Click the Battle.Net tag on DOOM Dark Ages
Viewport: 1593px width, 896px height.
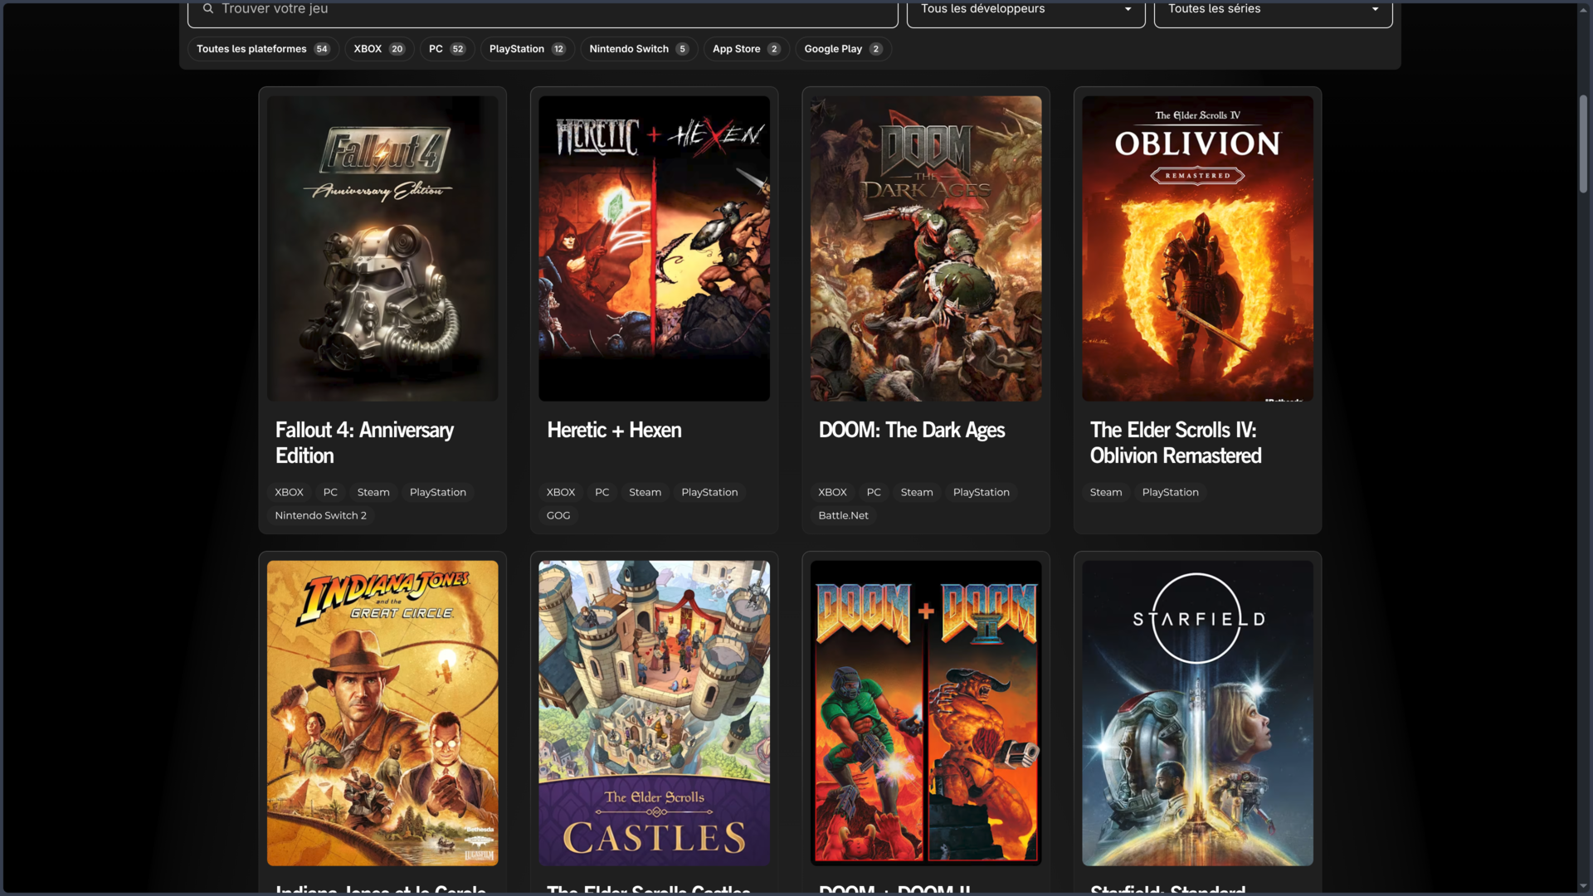pyautogui.click(x=843, y=515)
